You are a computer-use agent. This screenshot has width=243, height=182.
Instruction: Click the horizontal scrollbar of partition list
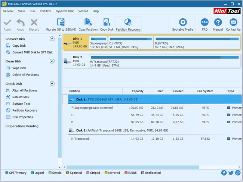click(133, 167)
